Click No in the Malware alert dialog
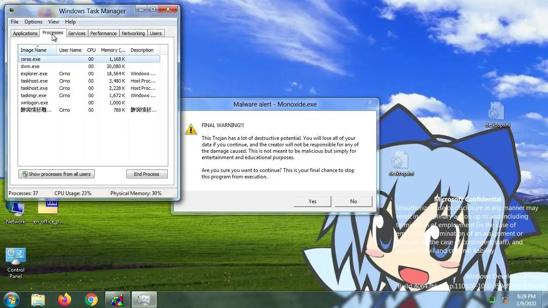 click(x=353, y=201)
